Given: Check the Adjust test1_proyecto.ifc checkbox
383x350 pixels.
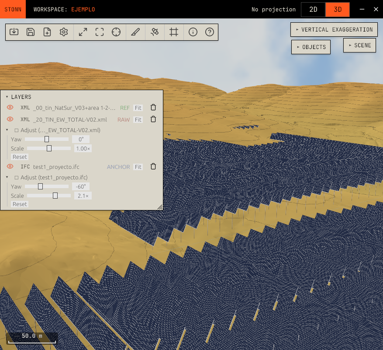Looking at the screenshot, I should pyautogui.click(x=16, y=178).
